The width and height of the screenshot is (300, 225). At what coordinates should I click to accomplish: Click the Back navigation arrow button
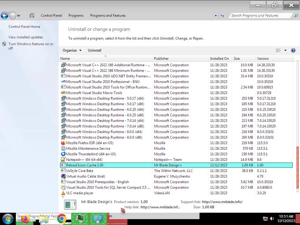4,16
